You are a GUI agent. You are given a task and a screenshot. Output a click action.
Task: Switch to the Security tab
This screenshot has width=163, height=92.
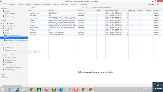coord(73,4)
